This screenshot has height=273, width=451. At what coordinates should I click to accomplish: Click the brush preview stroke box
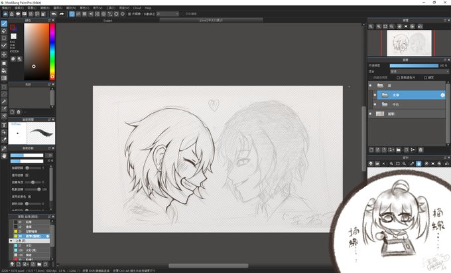coord(41,134)
